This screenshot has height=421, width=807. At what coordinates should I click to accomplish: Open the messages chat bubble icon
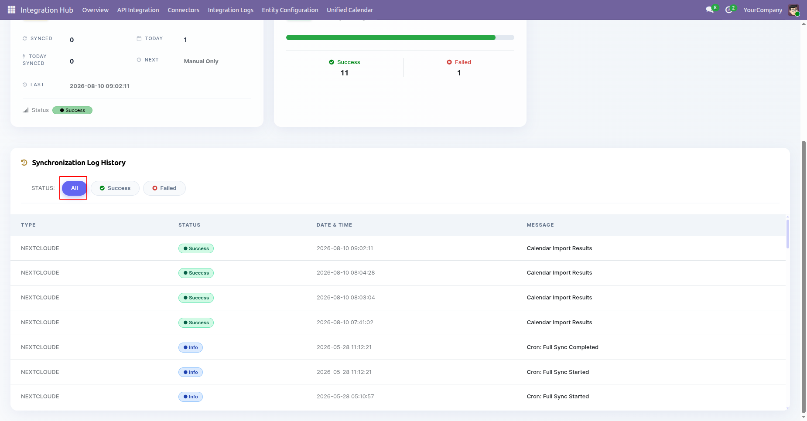coord(710,10)
